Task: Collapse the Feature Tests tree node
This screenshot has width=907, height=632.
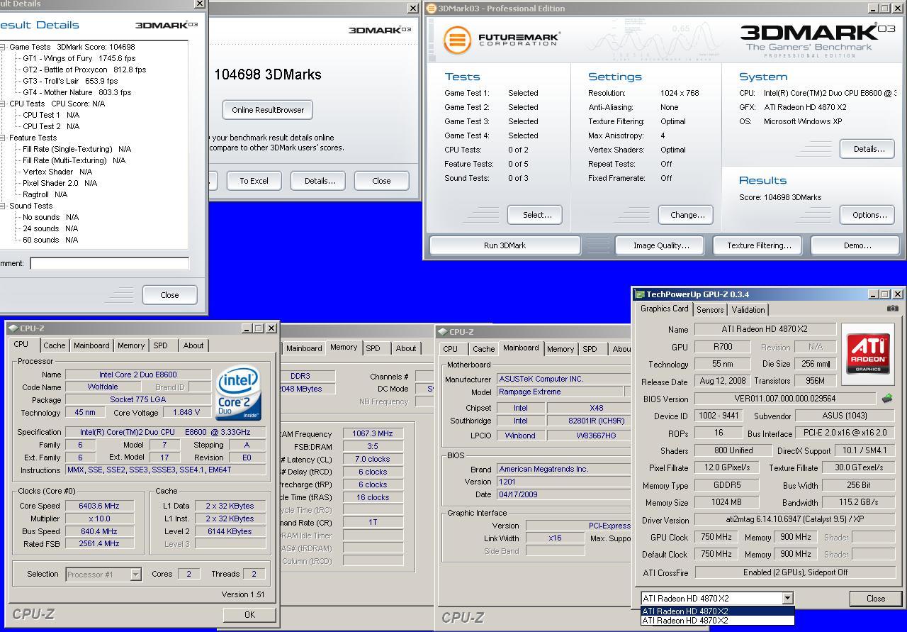Action: (3, 138)
